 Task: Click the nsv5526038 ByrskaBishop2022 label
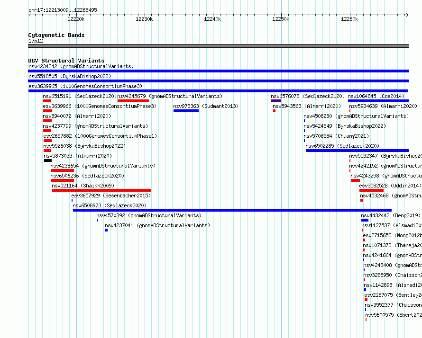pos(84,146)
